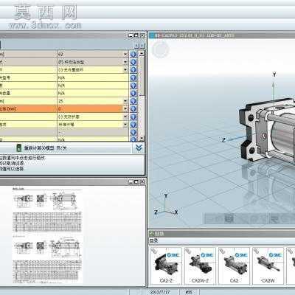295x295 pixels.
Task: Open dropdown arrow for the 25 value
Action: [125, 101]
